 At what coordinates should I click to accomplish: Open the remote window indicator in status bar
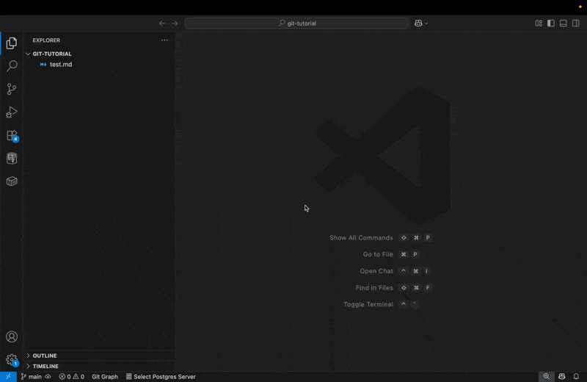coord(8,376)
